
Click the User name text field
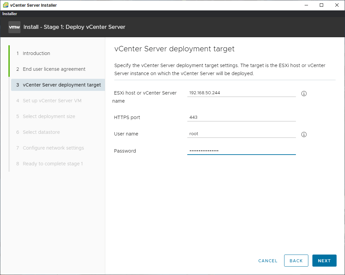241,134
